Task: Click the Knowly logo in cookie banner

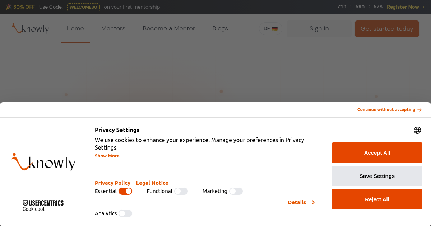Action: pyautogui.click(x=43, y=162)
